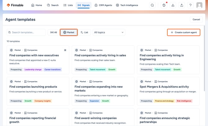Click the upload/export icon in the header
208x126 pixels.
[x=182, y=5]
